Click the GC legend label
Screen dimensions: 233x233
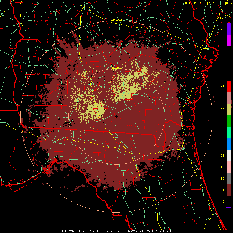(x=222, y=179)
